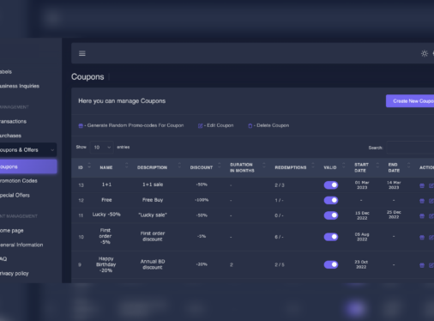
Task: Click the Delete Coupon legend icon
Action: click(250, 126)
